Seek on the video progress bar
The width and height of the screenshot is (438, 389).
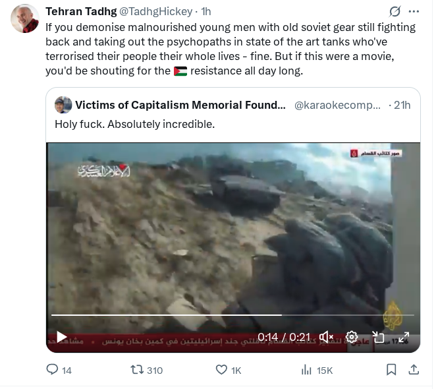coord(233,315)
